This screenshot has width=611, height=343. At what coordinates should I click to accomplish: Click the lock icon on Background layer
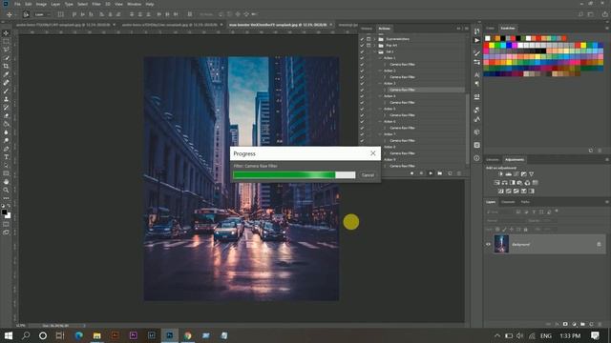[599, 244]
